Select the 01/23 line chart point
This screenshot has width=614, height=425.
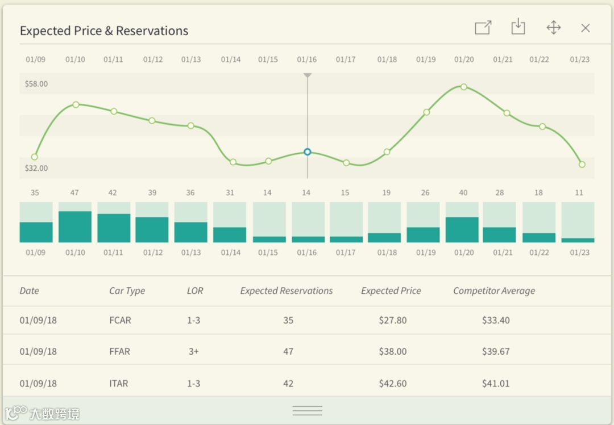click(x=582, y=165)
